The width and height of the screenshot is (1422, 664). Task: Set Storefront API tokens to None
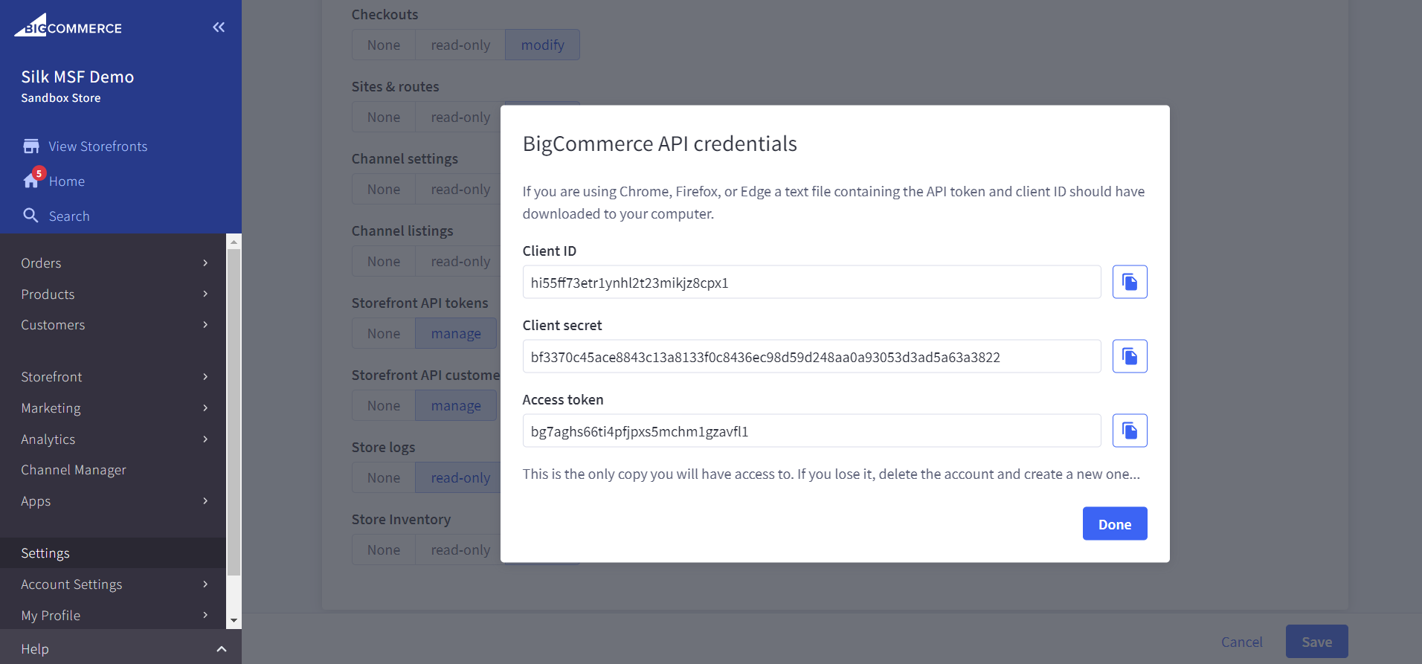tap(384, 333)
